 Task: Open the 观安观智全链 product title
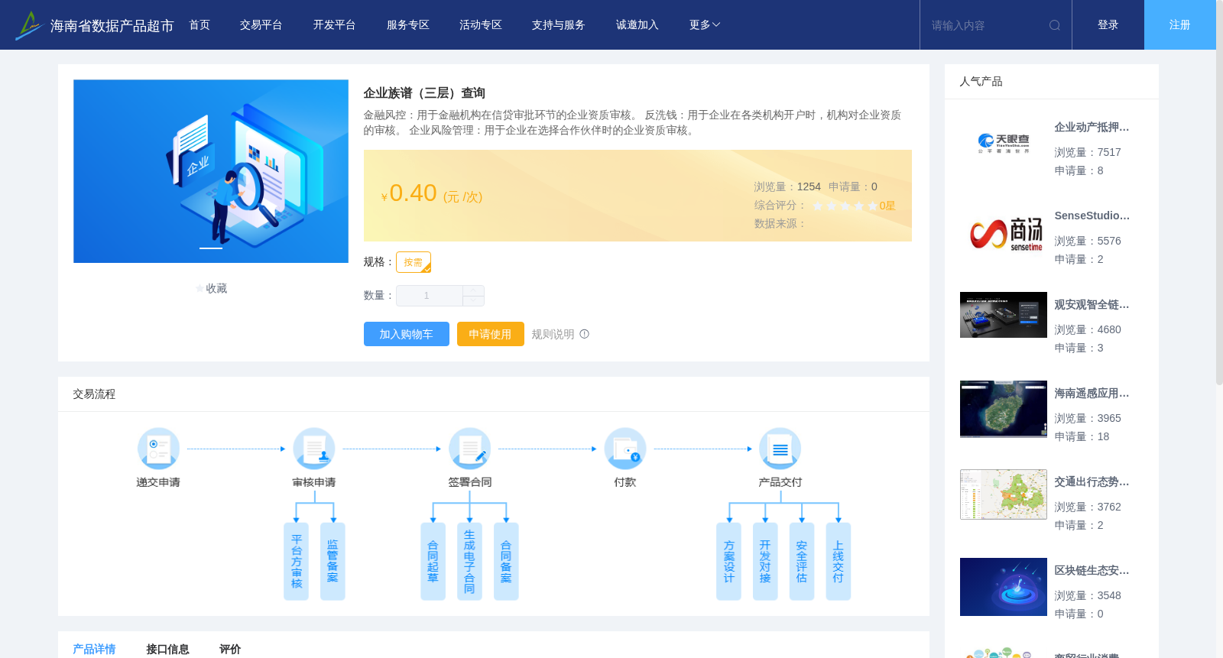1092,305
